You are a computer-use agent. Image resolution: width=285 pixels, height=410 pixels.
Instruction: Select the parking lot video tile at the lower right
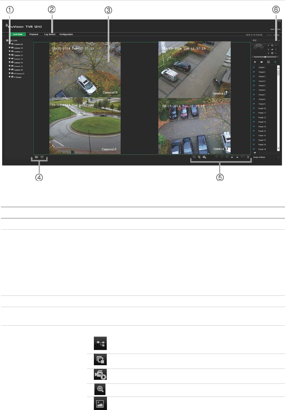coord(194,126)
